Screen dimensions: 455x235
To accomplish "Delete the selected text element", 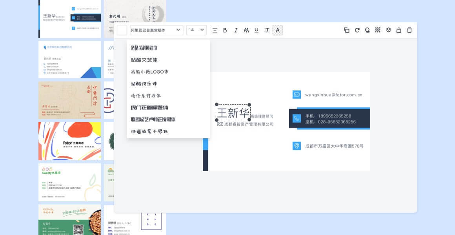I will [409, 30].
